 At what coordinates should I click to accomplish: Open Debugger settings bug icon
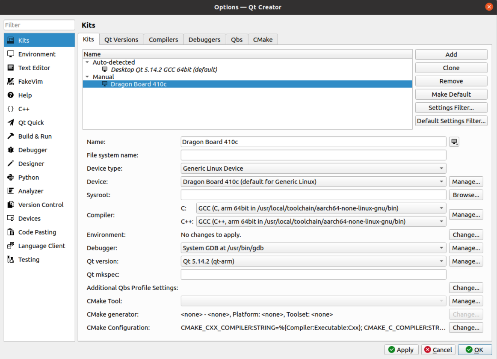[11, 150]
